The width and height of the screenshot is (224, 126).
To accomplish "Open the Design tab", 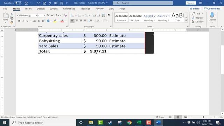I will pos(41,9).
